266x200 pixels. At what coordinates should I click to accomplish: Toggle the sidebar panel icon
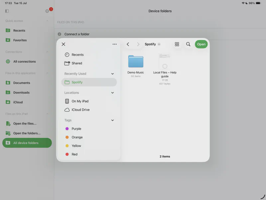tap(7, 11)
